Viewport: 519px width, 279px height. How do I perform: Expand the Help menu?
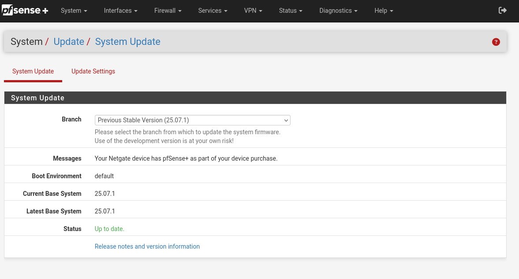(384, 11)
